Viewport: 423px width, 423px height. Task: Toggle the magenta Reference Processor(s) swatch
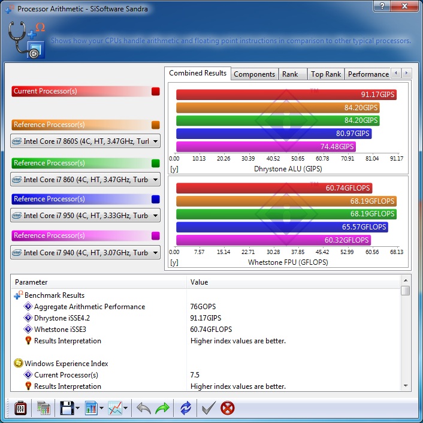click(x=156, y=235)
